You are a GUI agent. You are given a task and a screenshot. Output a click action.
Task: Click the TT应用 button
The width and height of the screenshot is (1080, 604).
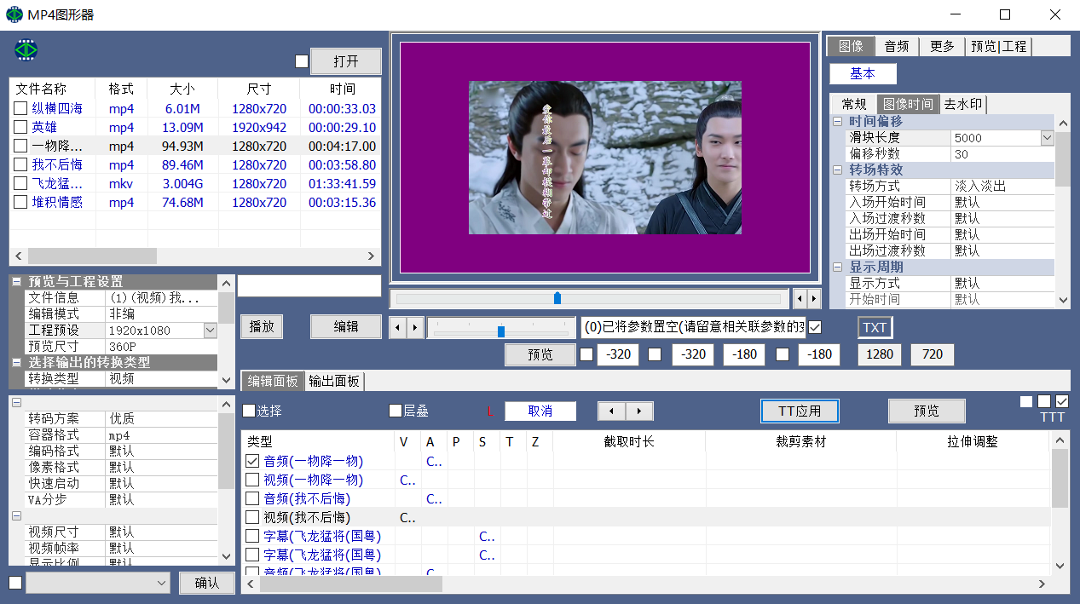(800, 411)
